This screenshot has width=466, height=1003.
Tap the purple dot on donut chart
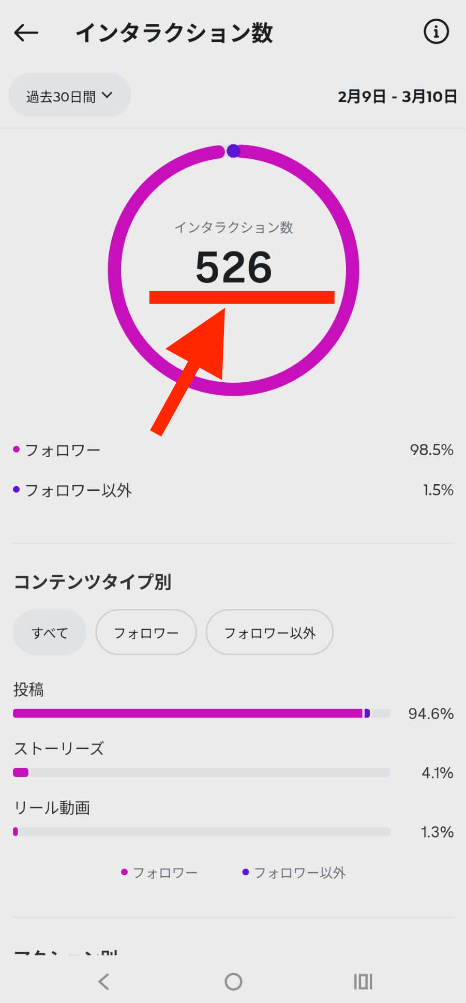pos(233,151)
